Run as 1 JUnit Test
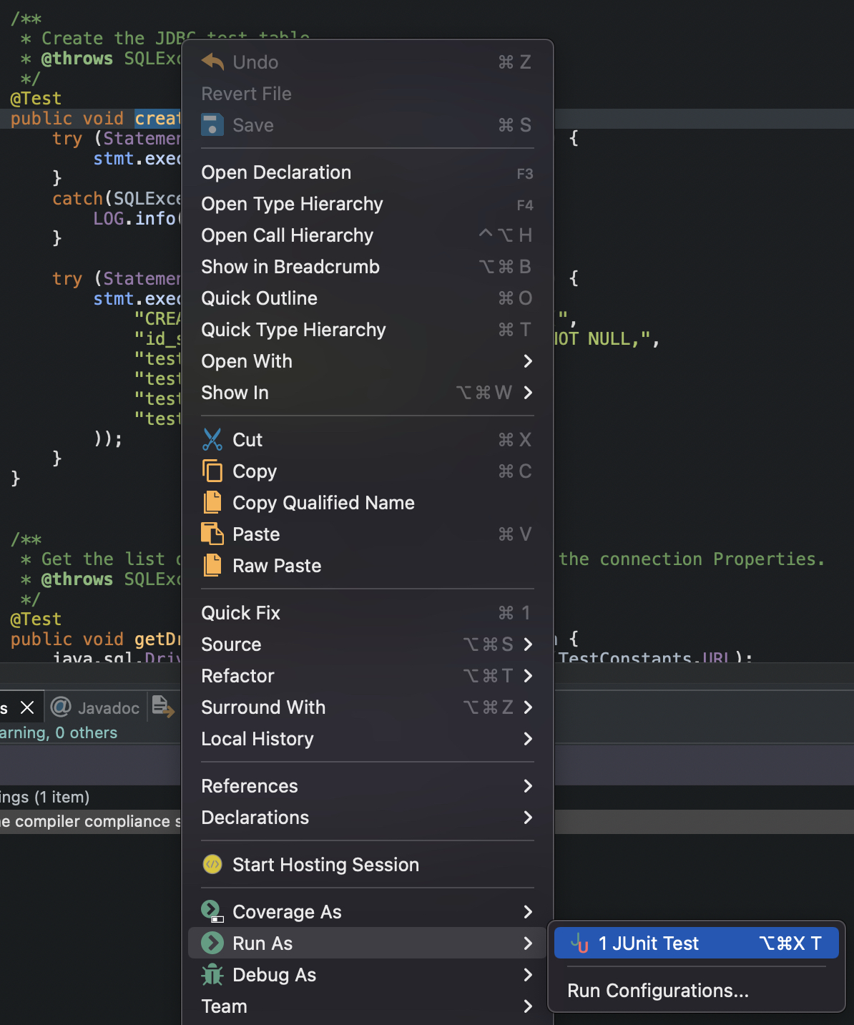 click(x=697, y=943)
